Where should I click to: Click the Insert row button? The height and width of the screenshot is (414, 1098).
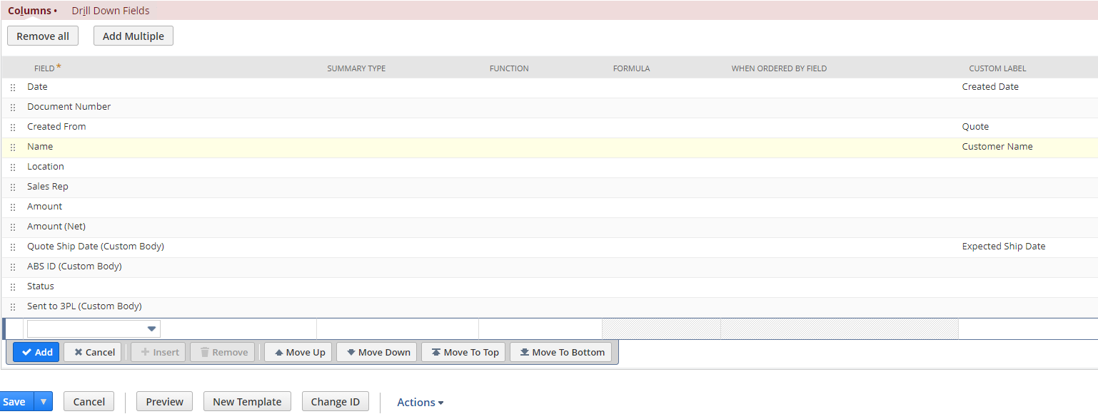158,352
